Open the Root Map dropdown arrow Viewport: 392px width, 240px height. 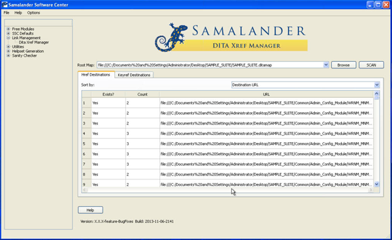[x=326, y=65]
